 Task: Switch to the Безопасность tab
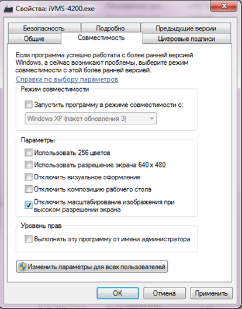[x=44, y=28]
